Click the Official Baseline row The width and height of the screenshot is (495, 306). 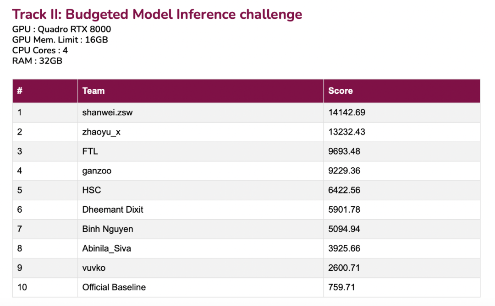point(114,287)
